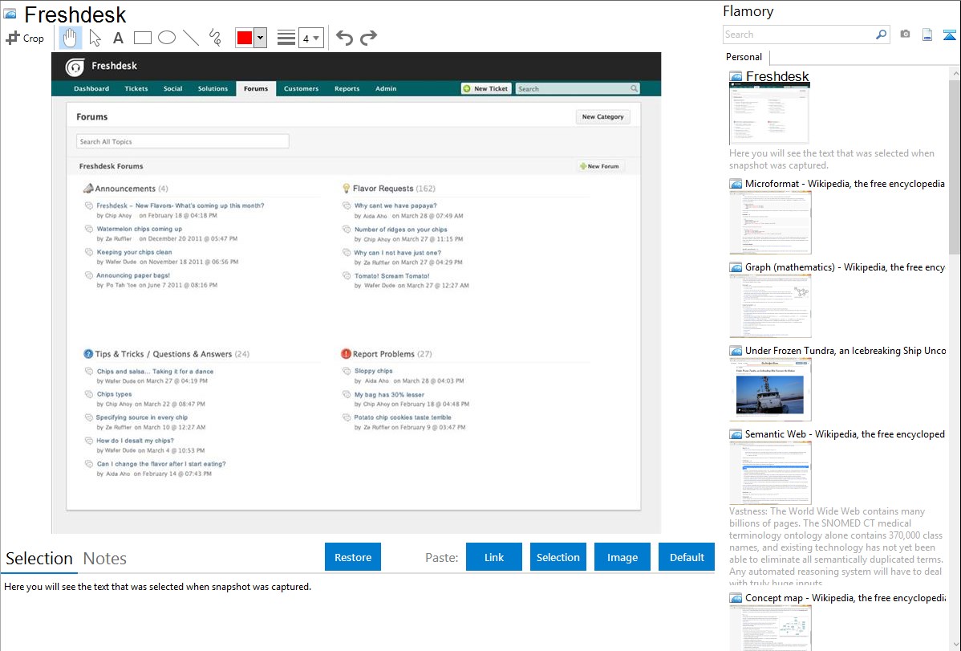Click the Flamory panel scrollbar
The width and height of the screenshot is (961, 651).
click(x=955, y=165)
